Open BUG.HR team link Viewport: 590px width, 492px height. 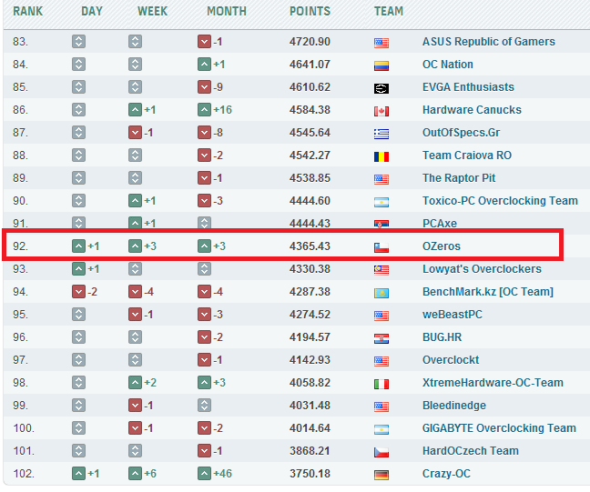(x=442, y=337)
